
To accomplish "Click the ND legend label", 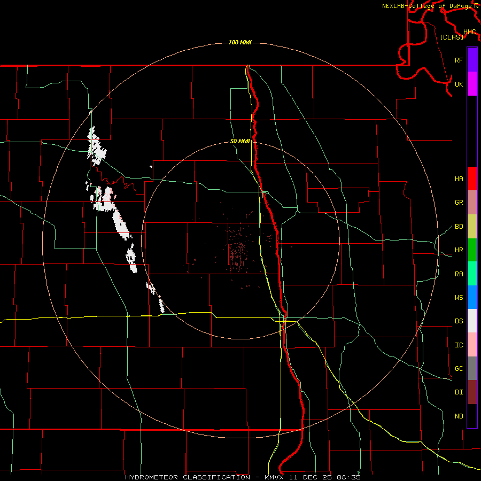I will tap(459, 416).
